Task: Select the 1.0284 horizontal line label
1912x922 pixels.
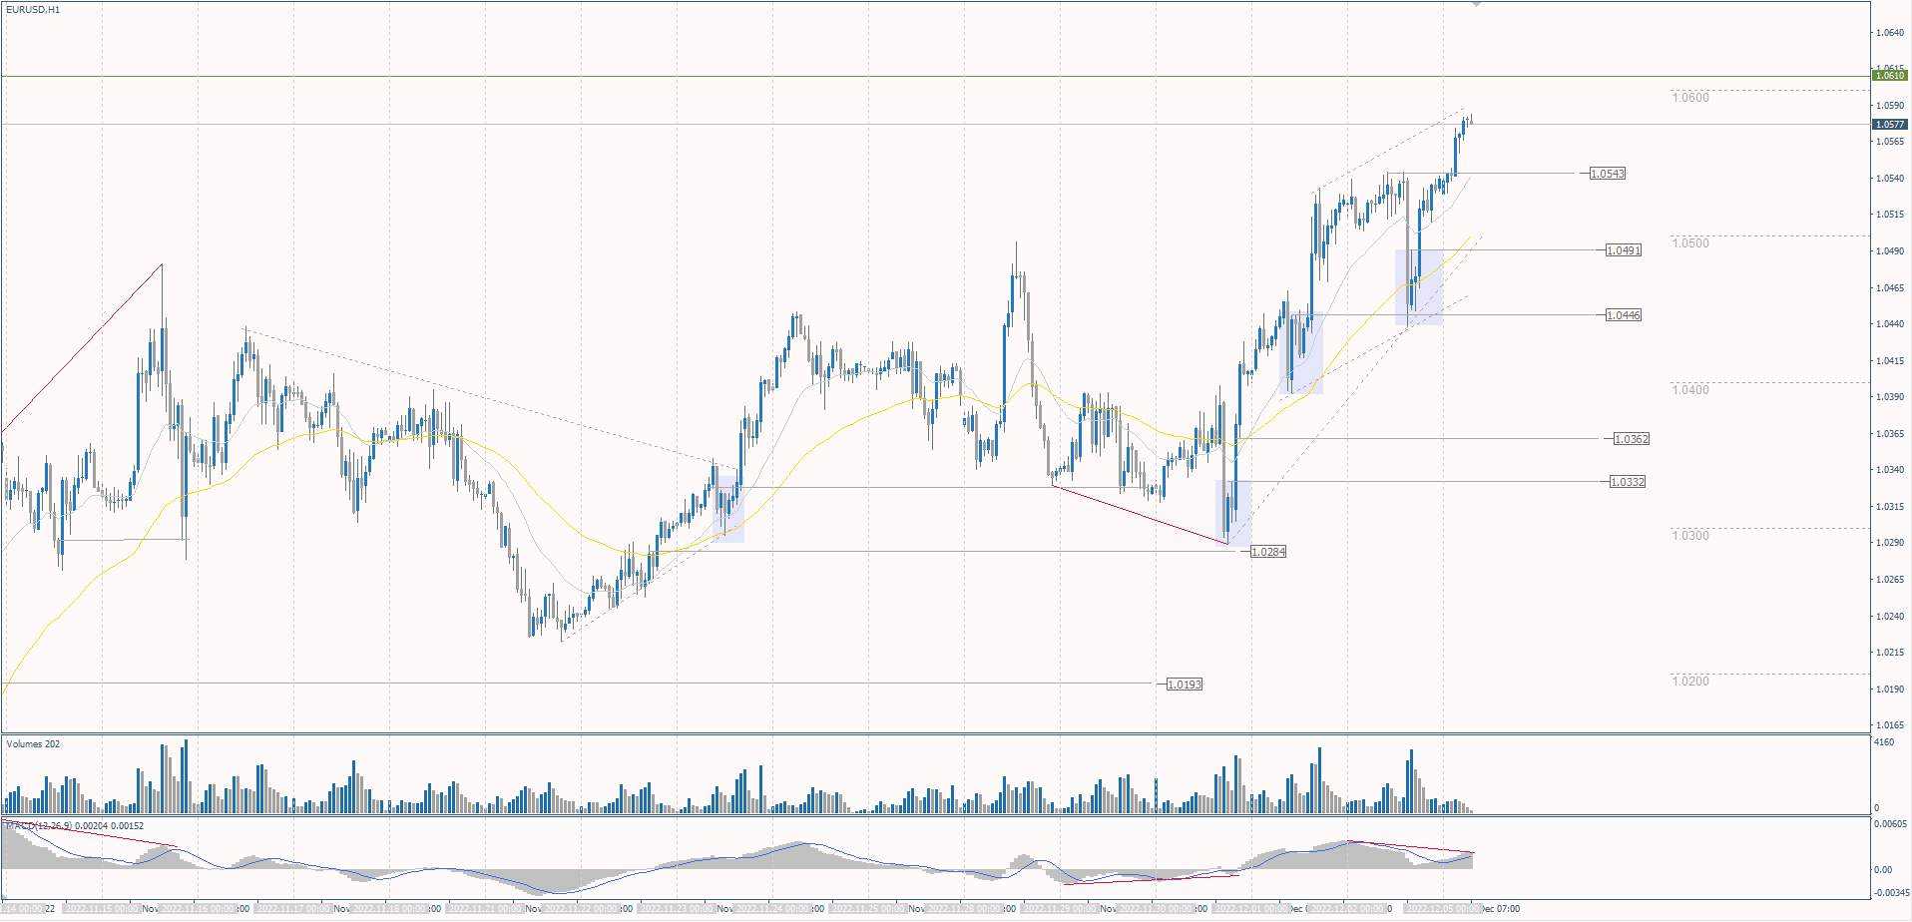Action: pyautogui.click(x=1267, y=552)
